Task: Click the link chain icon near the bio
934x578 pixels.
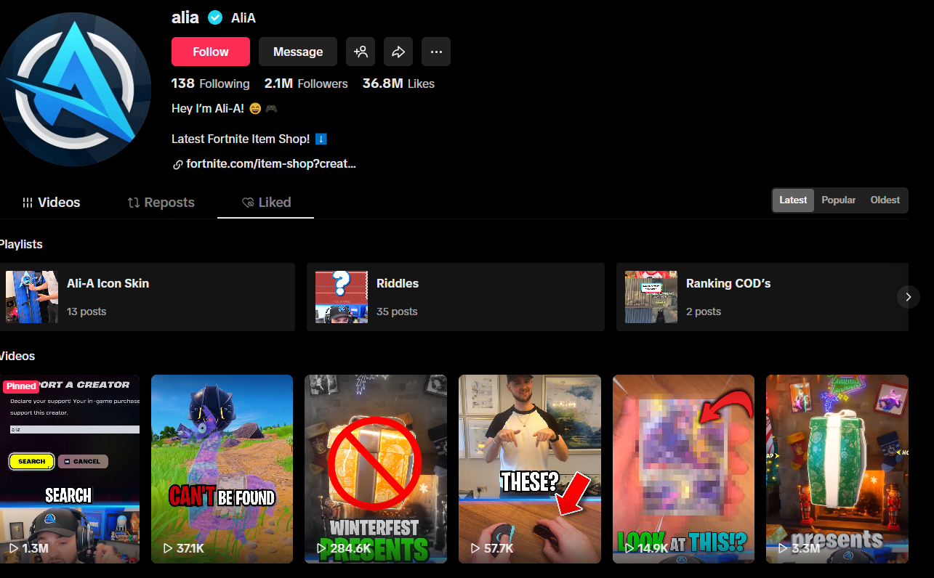Action: tap(177, 163)
